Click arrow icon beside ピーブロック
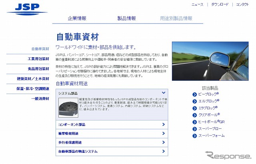 coord(194,94)
